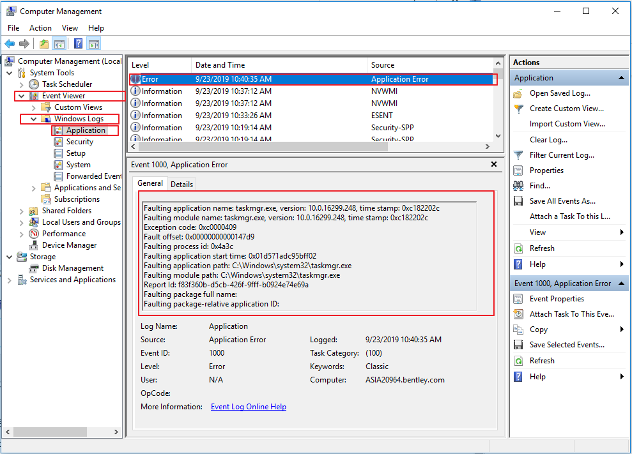Click Find with the binoculars icon
This screenshot has width=632, height=454.
(539, 186)
